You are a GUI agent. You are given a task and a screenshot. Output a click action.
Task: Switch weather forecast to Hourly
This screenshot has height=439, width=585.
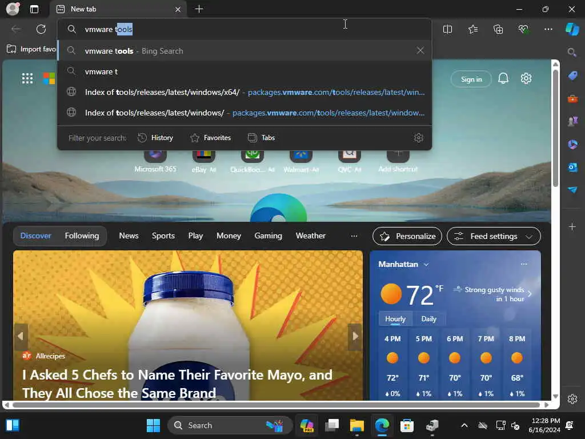pyautogui.click(x=395, y=319)
